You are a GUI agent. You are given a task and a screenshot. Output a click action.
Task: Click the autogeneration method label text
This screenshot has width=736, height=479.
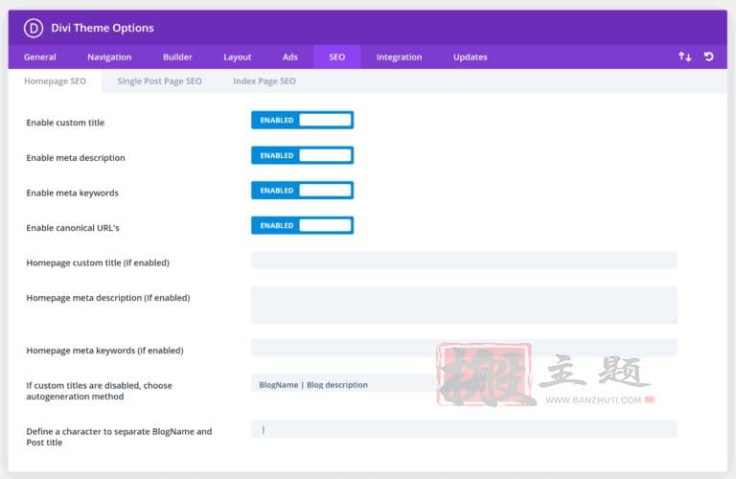99,391
